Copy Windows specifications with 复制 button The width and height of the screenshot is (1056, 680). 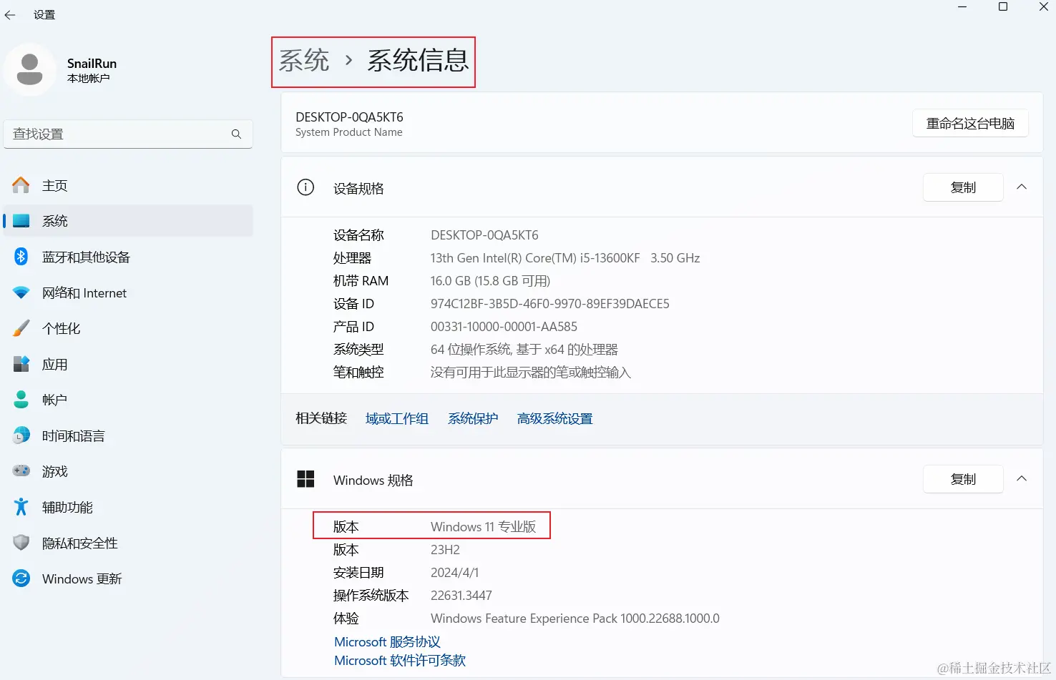[x=963, y=479]
